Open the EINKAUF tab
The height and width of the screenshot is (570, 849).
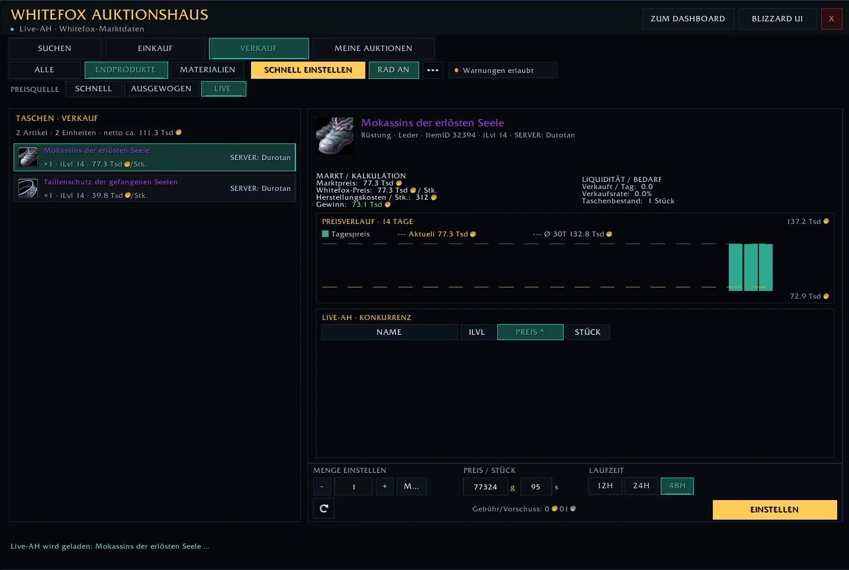click(x=155, y=49)
